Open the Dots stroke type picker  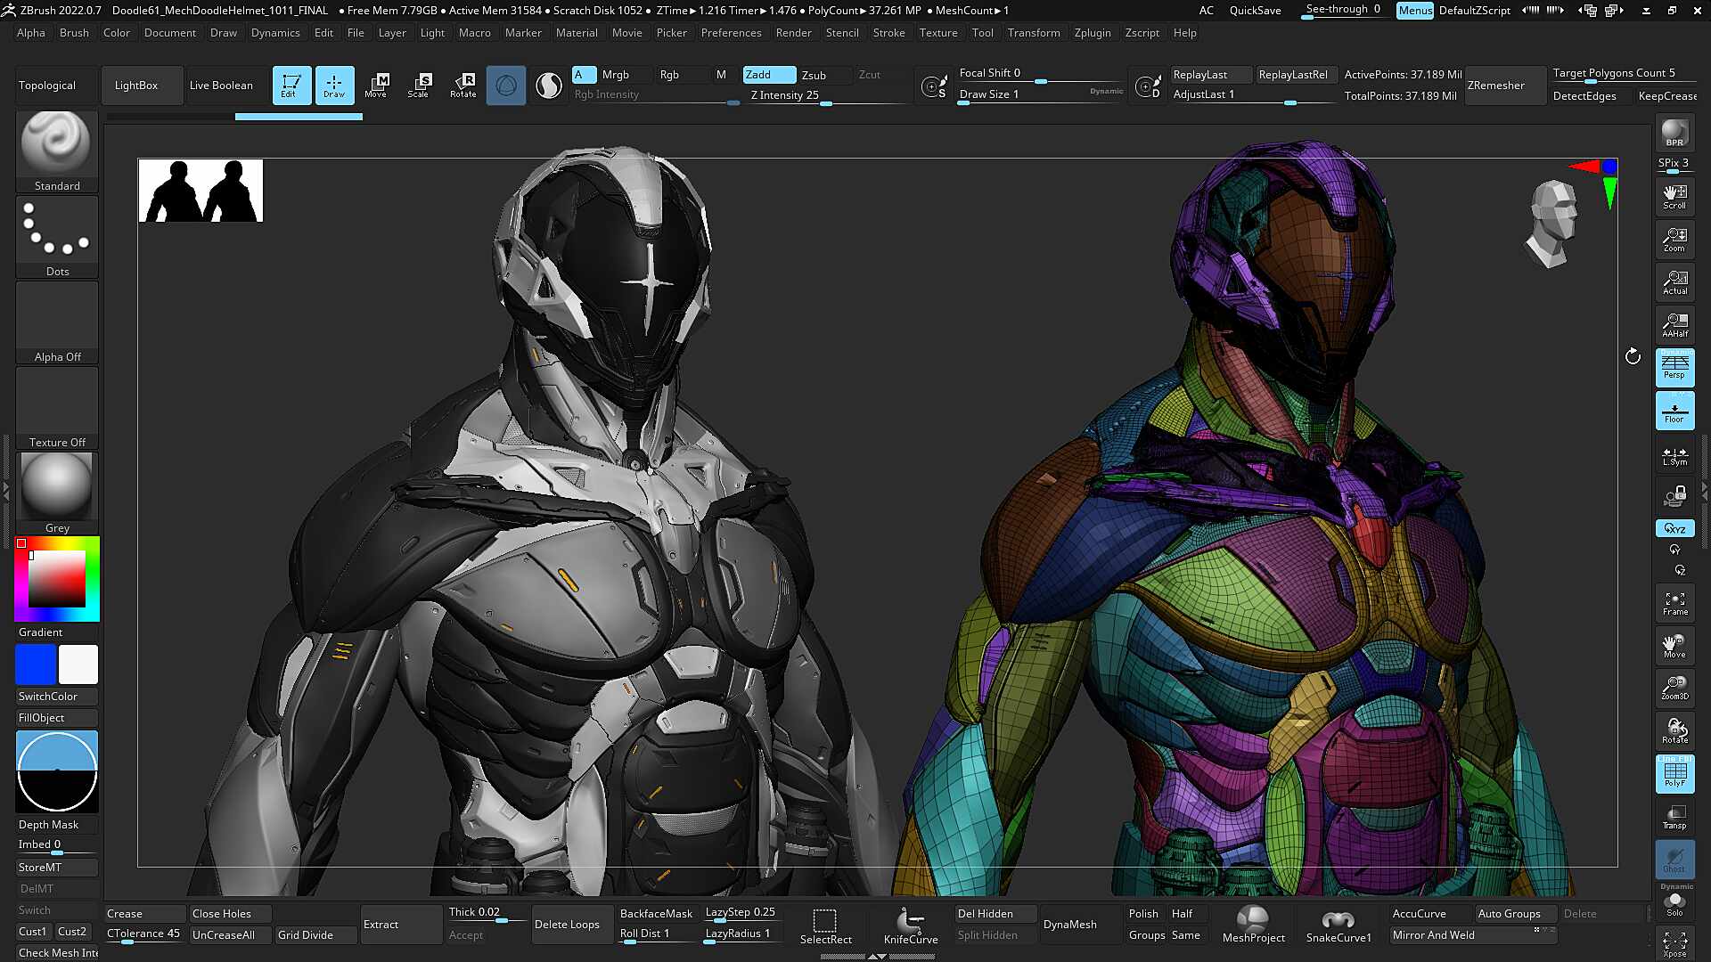[x=57, y=236]
